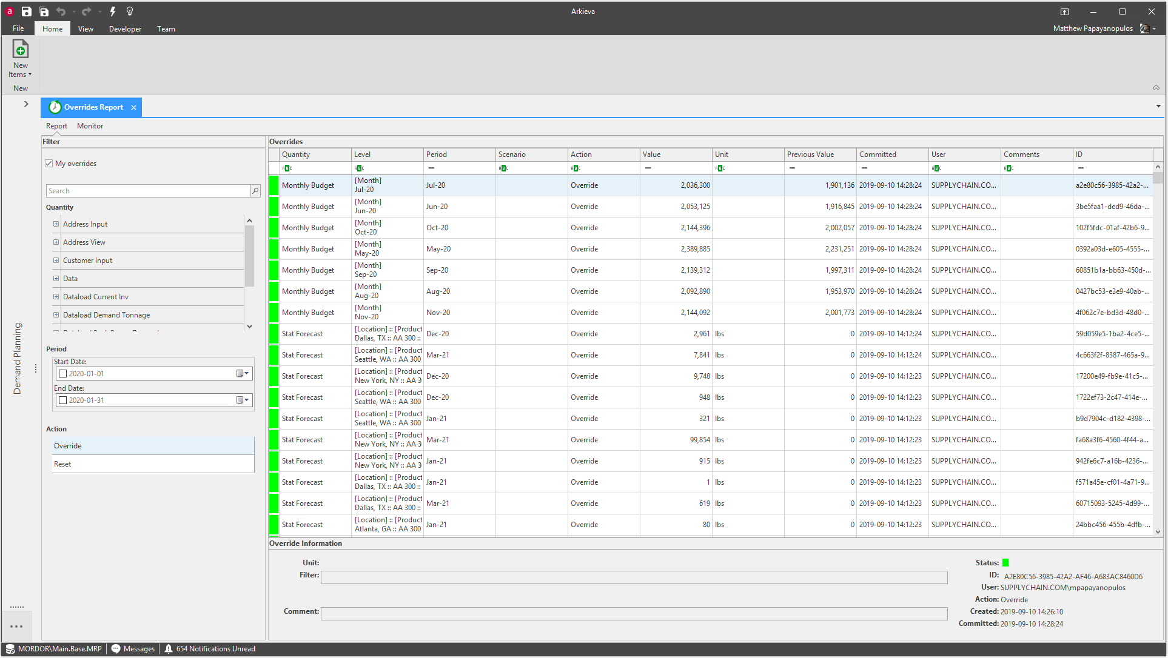The height and width of the screenshot is (658, 1168).
Task: Click the Save All icon in quick access toolbar
Action: tap(44, 12)
